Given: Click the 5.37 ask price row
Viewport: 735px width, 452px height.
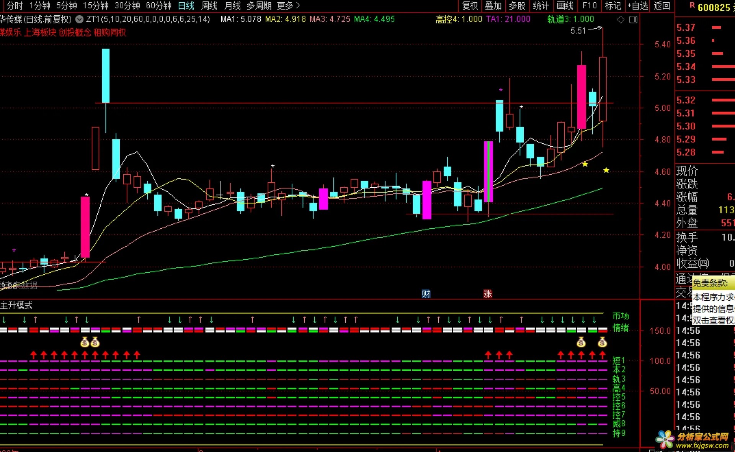Looking at the screenshot, I should pyautogui.click(x=704, y=28).
